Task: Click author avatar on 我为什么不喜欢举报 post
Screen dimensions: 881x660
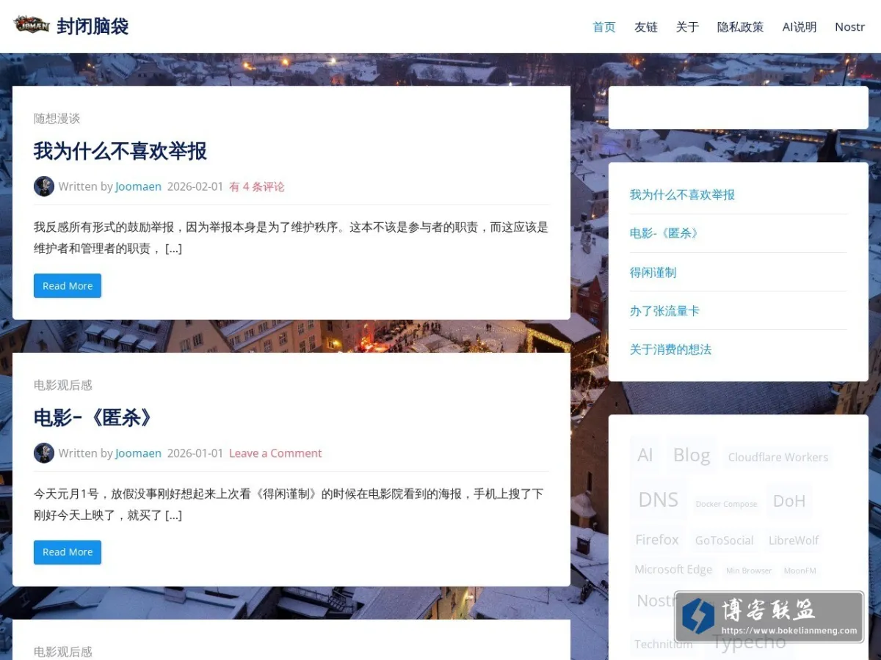Action: (x=44, y=186)
